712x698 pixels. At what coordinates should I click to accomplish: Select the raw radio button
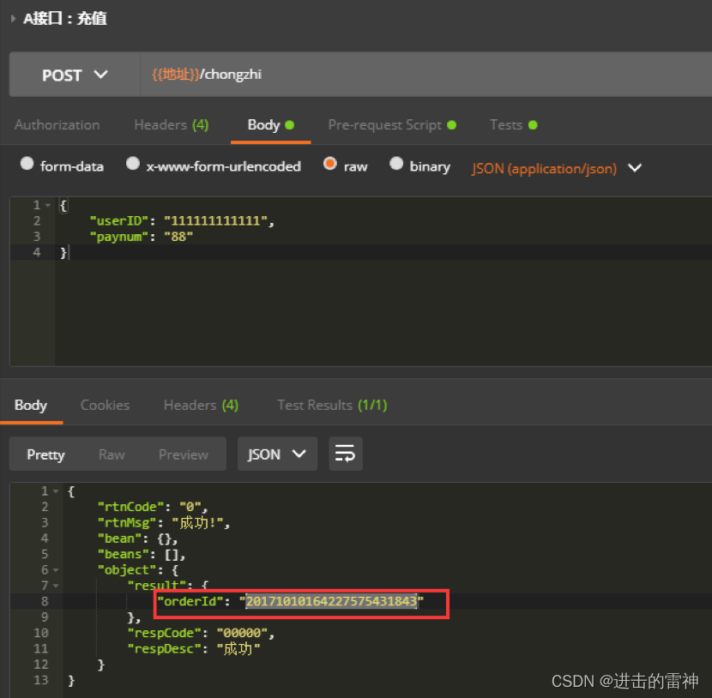pyautogui.click(x=330, y=164)
